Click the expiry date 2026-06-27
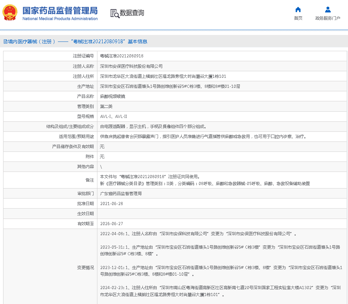This screenshot has width=348, height=304. coord(111,224)
